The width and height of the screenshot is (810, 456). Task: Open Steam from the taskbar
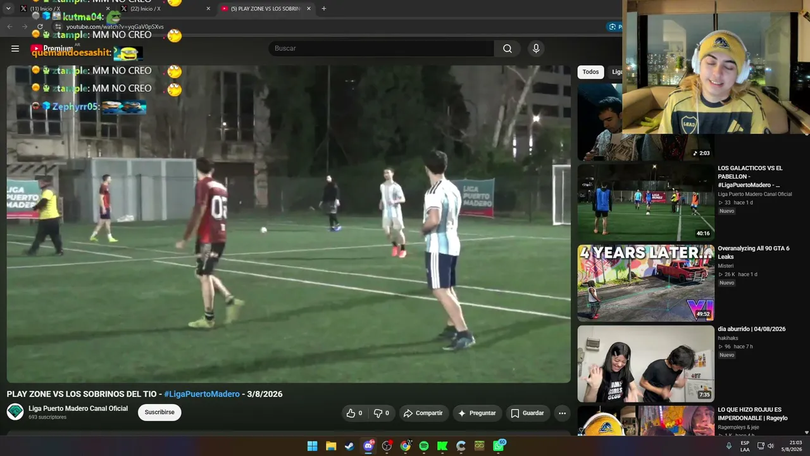349,446
